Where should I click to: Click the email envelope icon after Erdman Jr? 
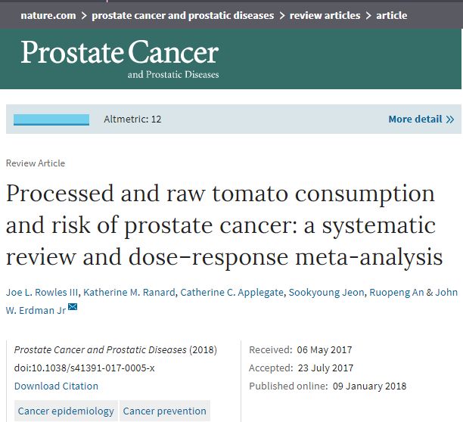(x=73, y=306)
